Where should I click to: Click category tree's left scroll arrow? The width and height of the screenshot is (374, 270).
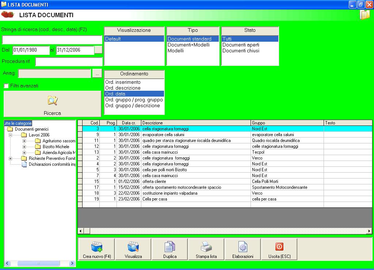[x=7, y=263]
